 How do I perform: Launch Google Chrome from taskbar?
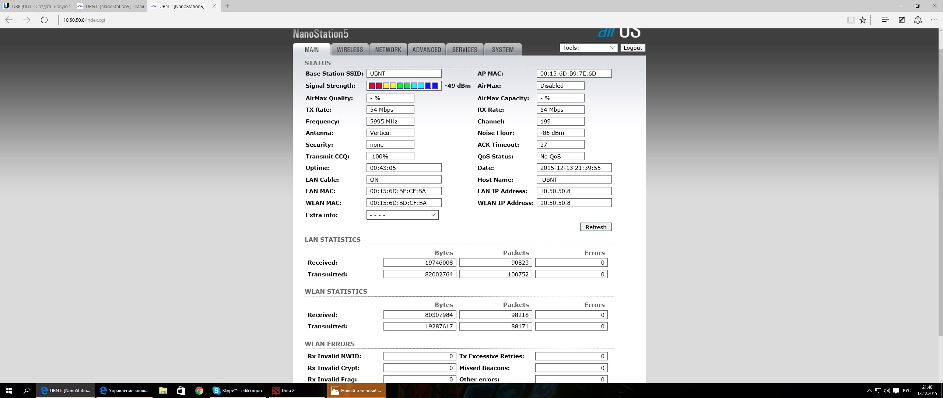[x=199, y=391]
